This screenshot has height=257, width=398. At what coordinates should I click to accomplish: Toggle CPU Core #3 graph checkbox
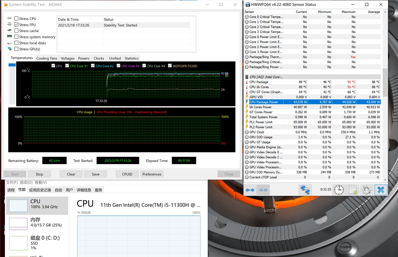pos(118,66)
